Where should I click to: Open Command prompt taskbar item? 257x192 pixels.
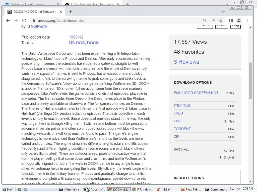216,189
